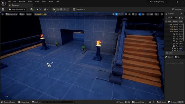Open the Edit menu
Viewport: 185px width, 104px height.
tap(15, 1)
